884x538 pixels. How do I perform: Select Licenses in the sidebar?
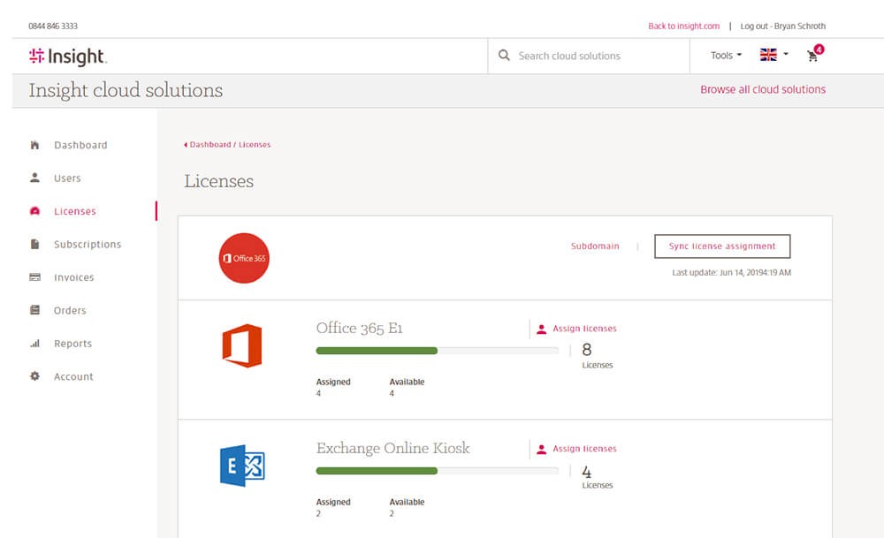point(75,211)
